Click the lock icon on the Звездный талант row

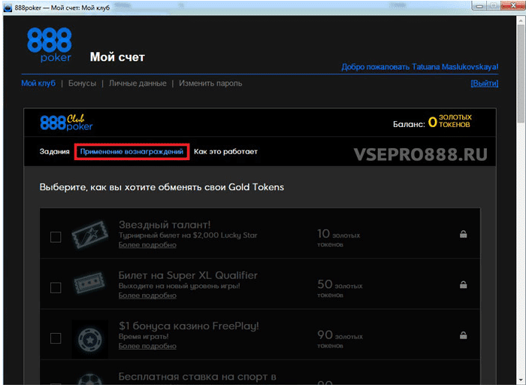464,234
